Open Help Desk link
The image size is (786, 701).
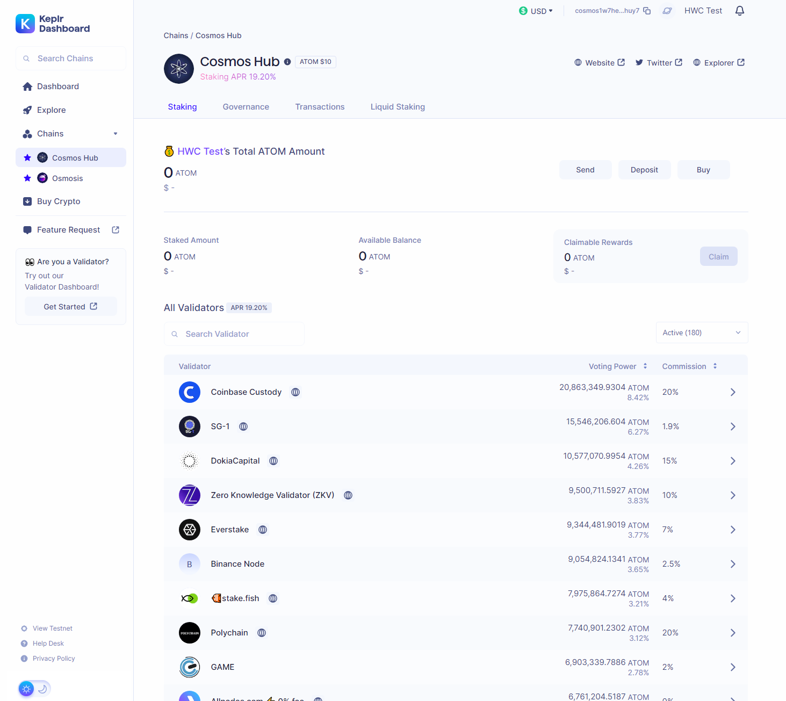tap(42, 644)
